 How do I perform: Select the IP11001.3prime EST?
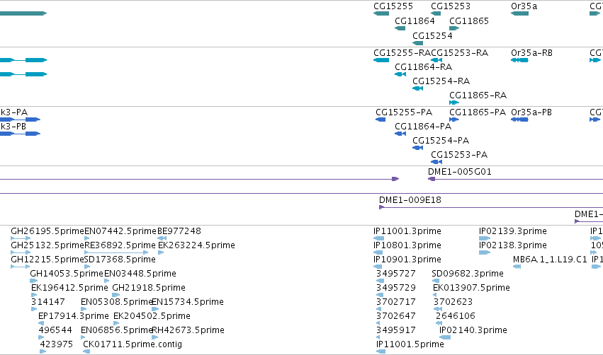point(379,238)
